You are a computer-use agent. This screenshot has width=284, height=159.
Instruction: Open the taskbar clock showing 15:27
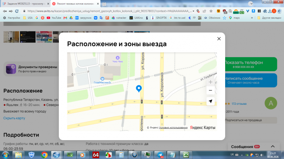pos(273,155)
